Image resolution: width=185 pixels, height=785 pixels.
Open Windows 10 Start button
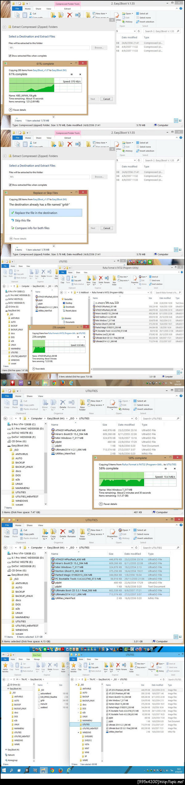(4, 770)
